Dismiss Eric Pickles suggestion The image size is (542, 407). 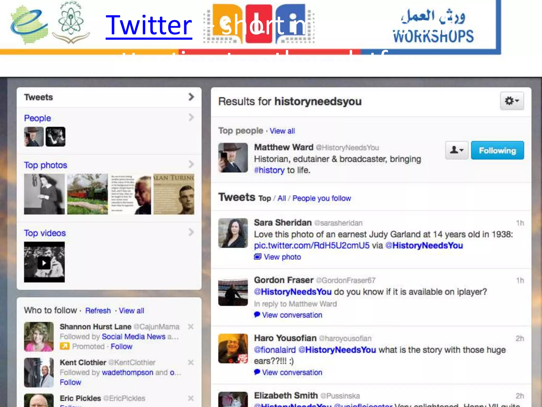click(191, 398)
